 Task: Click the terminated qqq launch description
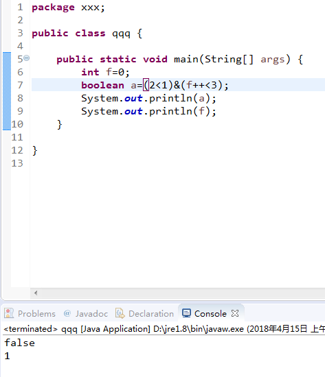tap(164, 328)
